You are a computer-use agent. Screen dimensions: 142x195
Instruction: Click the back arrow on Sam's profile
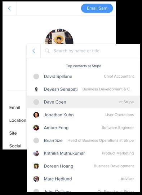[9, 8]
